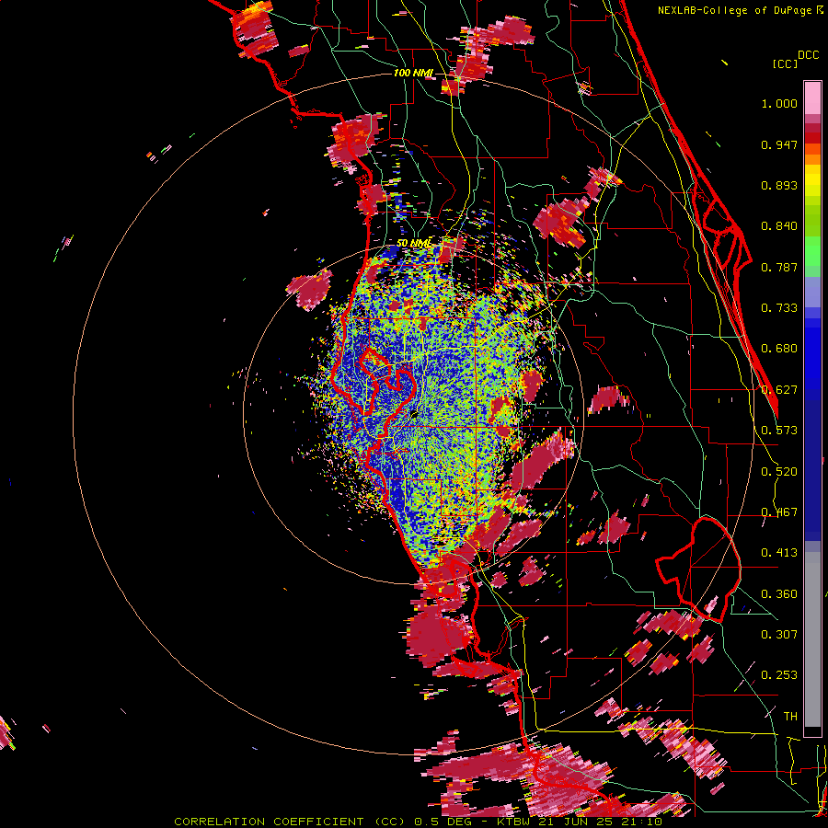Select the 0.413 scale value
This screenshot has height=828, width=828.
point(779,553)
